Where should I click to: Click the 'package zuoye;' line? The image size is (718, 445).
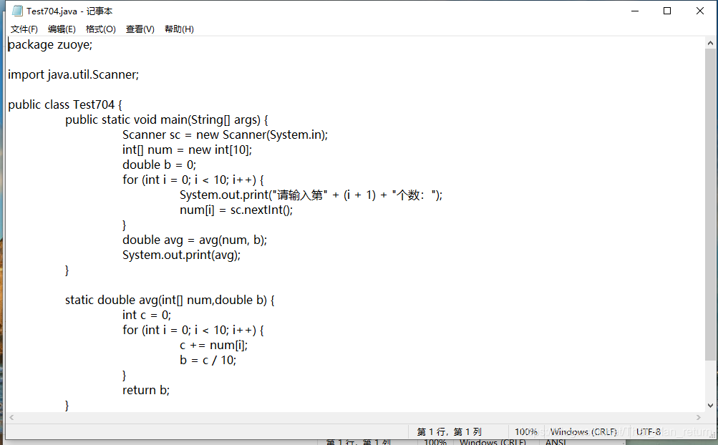(50, 45)
